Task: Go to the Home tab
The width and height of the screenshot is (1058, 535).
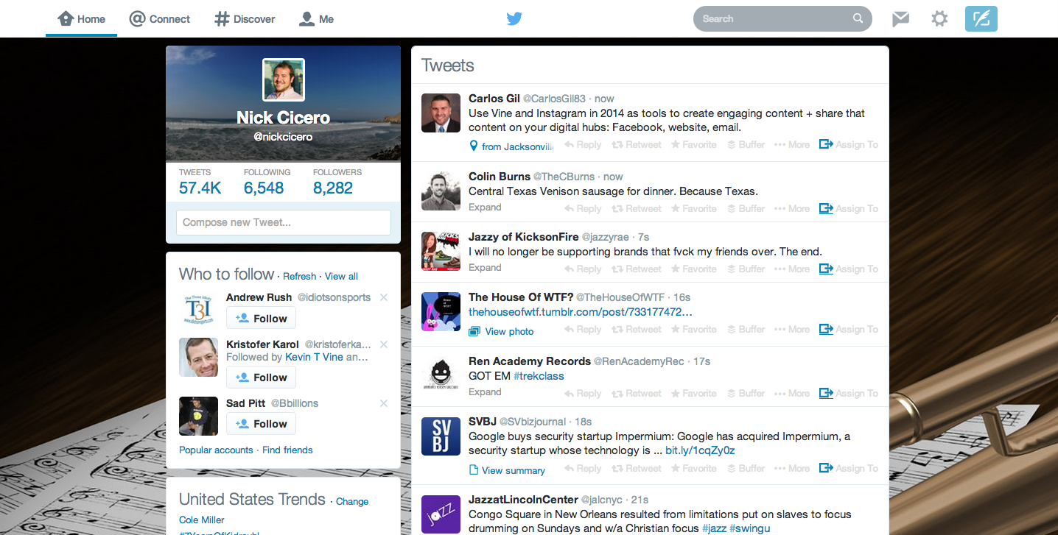Action: pos(81,19)
